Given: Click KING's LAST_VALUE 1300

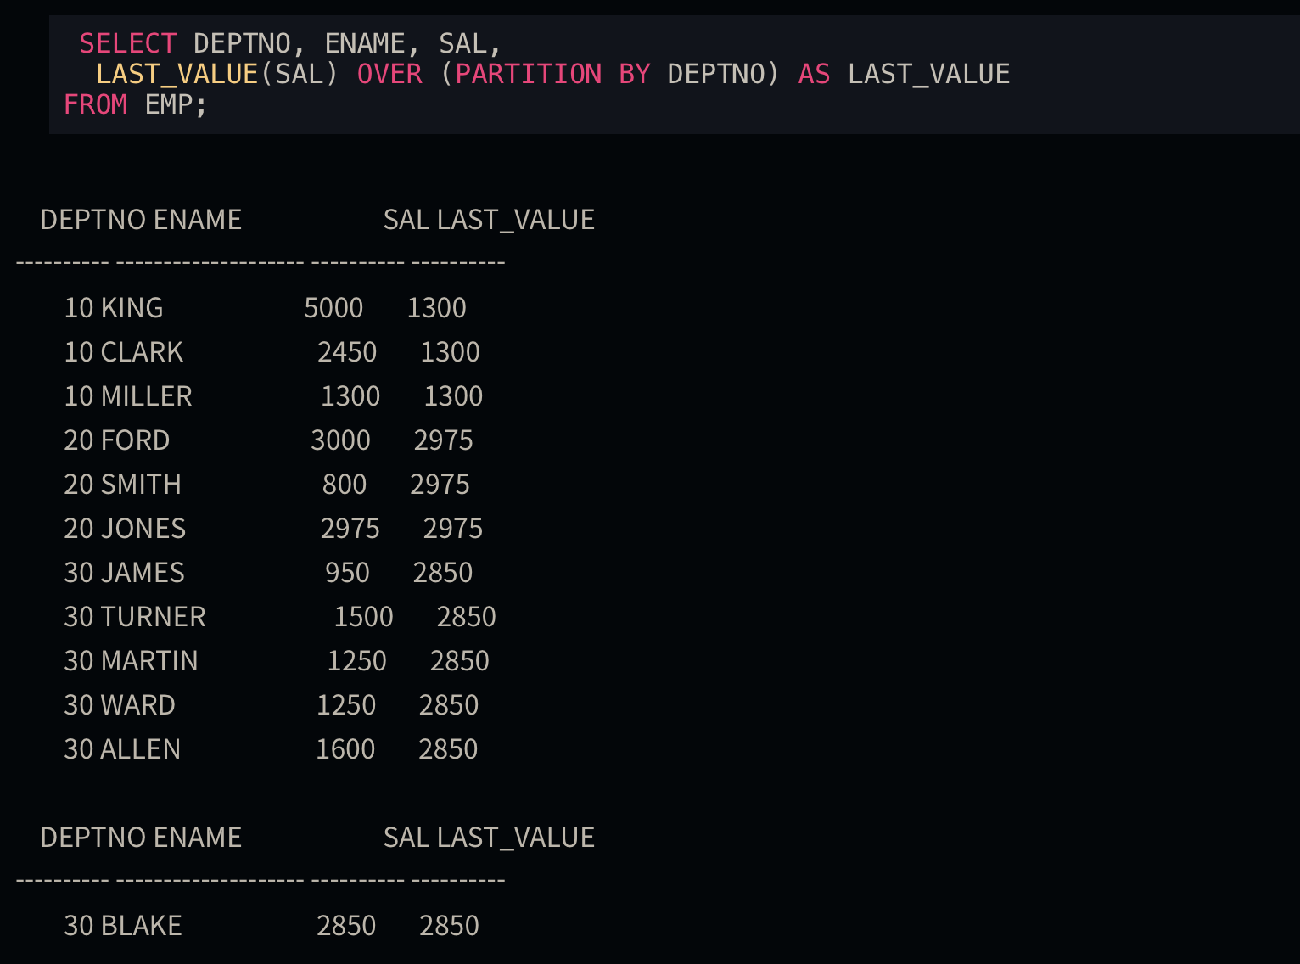Looking at the screenshot, I should [436, 307].
